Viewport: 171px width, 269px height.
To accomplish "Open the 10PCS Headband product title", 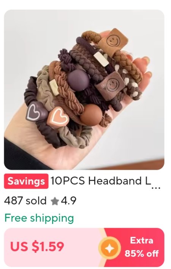I will [101, 181].
